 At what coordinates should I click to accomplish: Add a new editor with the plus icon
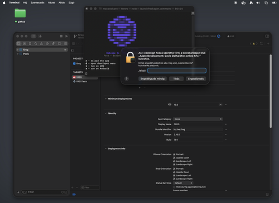(268, 43)
